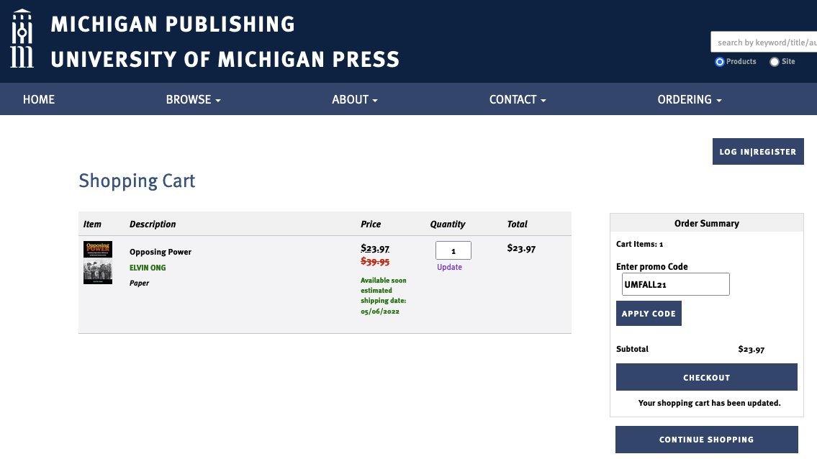Click the Cart Items: 1 text
817x459 pixels.
[639, 244]
